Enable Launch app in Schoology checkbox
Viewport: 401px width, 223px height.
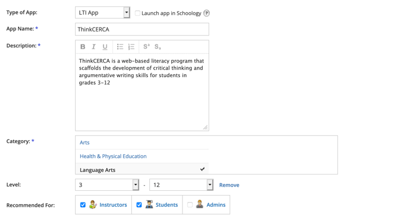(x=138, y=13)
